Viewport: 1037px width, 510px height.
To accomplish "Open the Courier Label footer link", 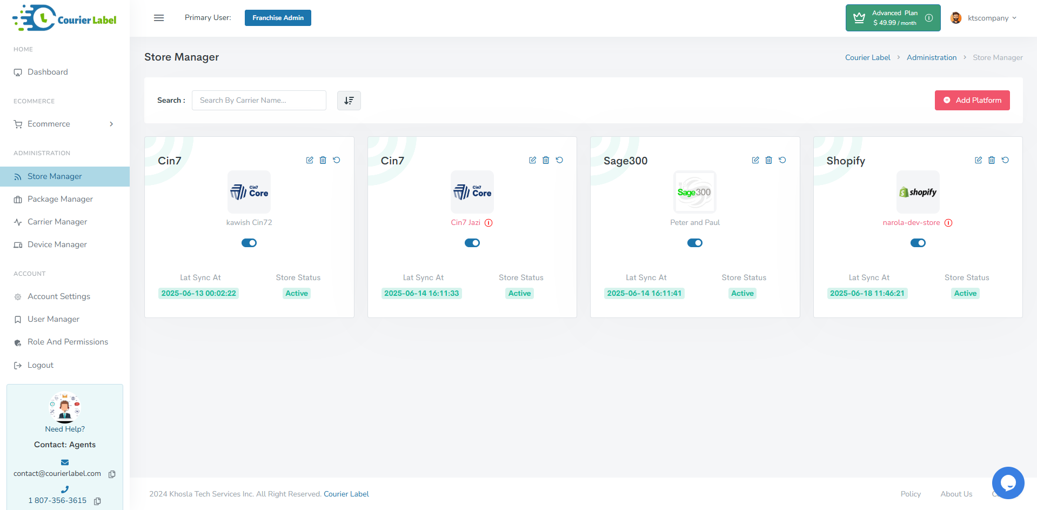I will (x=346, y=494).
